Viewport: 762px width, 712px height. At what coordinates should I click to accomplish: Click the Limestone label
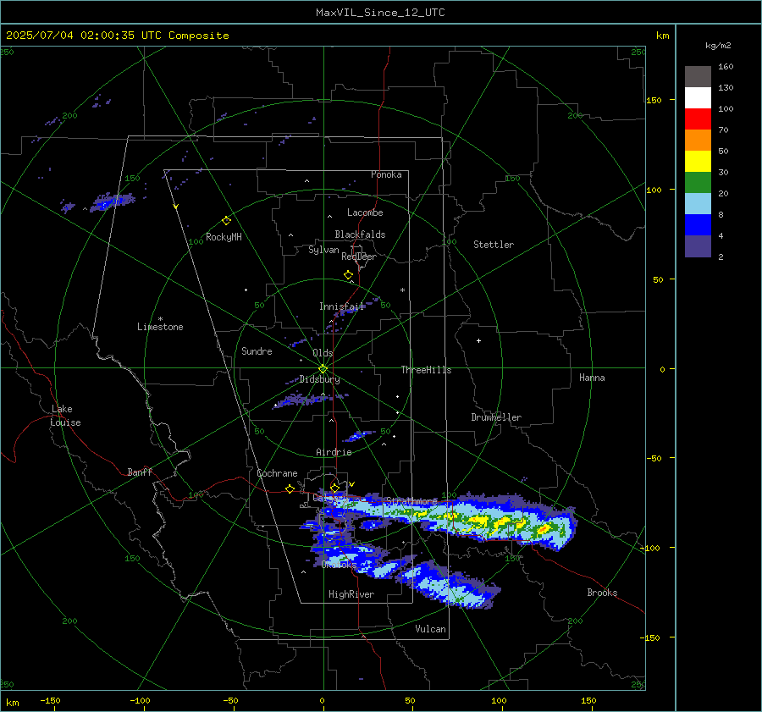(x=160, y=327)
